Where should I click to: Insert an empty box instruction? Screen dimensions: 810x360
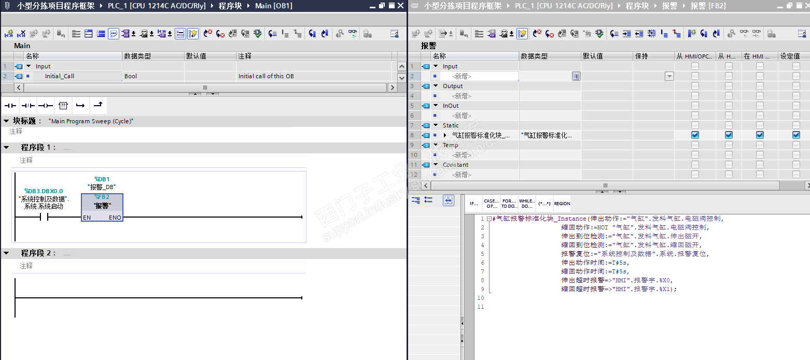pyautogui.click(x=63, y=106)
